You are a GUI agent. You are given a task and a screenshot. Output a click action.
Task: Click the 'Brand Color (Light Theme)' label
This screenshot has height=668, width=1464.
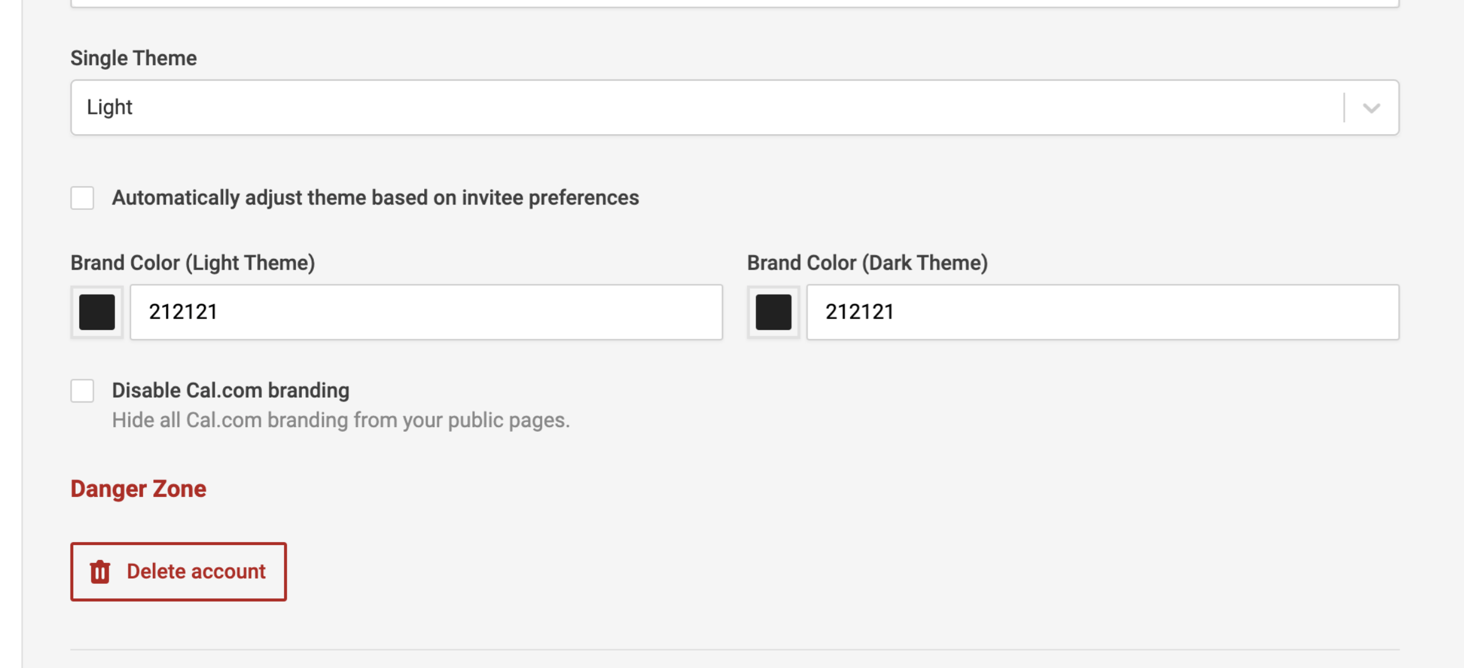pos(193,261)
